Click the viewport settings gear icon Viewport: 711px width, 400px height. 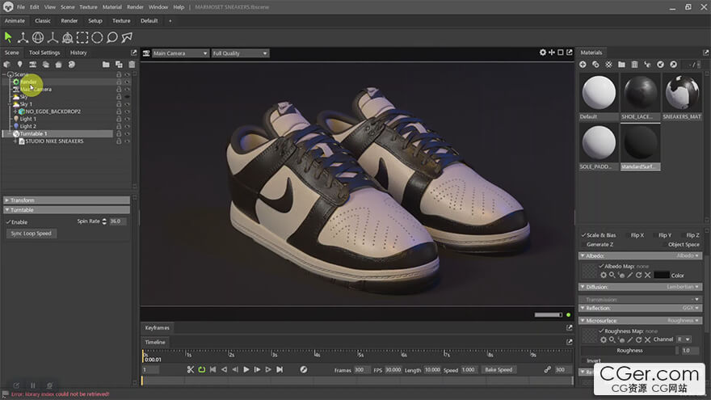point(543,53)
